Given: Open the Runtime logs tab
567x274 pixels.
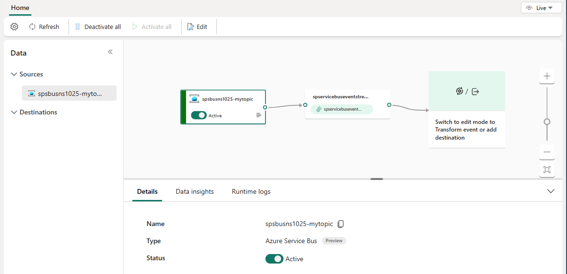Looking at the screenshot, I should coord(251,191).
